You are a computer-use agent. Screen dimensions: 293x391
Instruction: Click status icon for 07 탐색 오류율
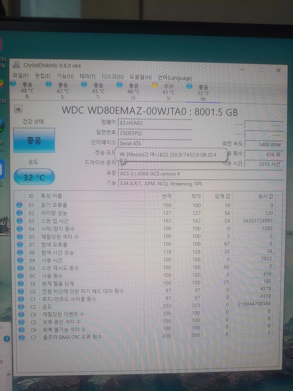point(20,244)
